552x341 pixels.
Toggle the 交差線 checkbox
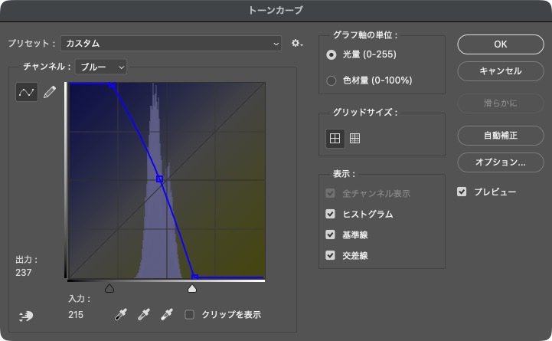click(x=330, y=255)
